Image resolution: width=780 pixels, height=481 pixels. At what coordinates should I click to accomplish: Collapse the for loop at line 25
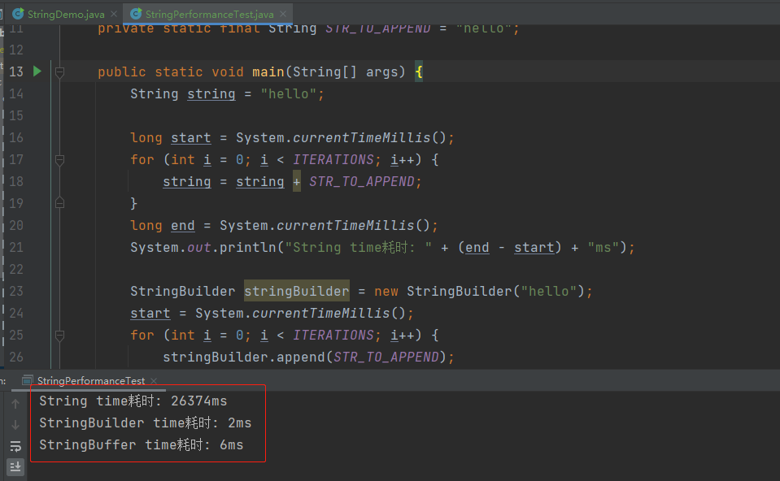59,336
